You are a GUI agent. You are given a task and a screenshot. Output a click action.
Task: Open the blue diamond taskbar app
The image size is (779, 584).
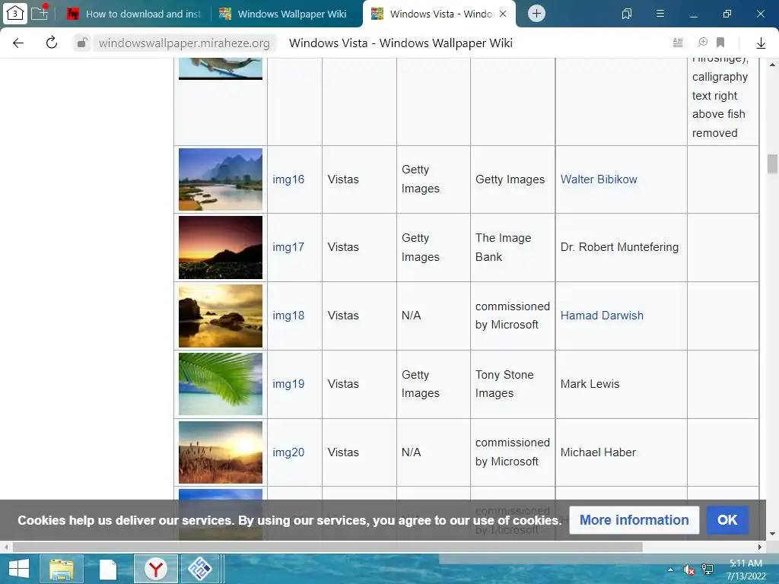[x=199, y=569]
